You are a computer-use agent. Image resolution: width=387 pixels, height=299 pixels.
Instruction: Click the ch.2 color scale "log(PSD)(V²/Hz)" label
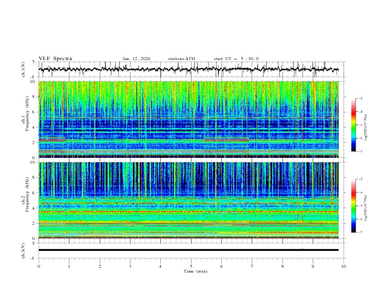tap(366, 208)
